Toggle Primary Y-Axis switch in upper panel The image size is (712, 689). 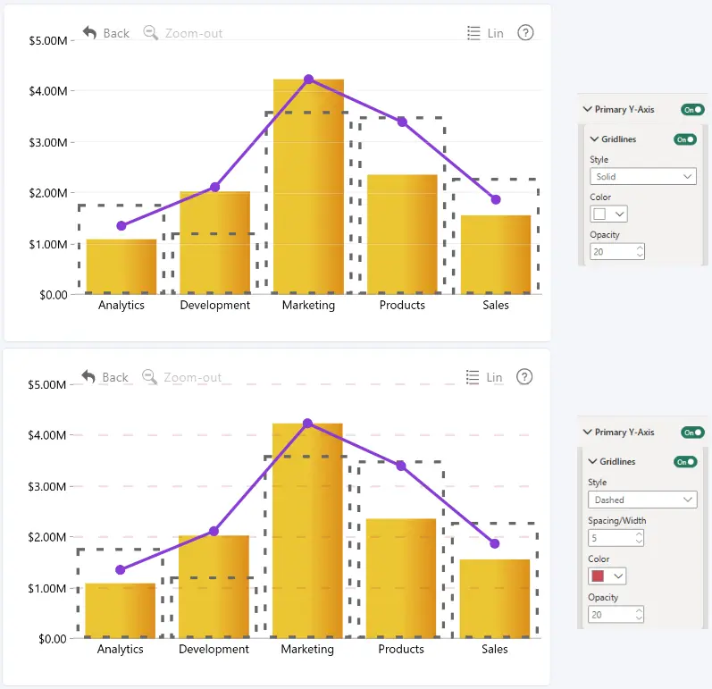[x=692, y=109]
